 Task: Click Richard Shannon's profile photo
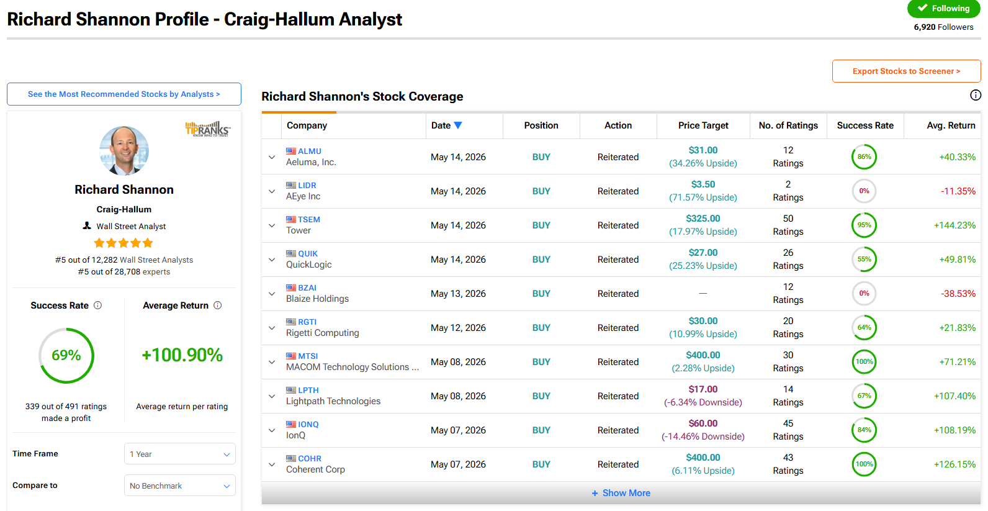click(124, 151)
